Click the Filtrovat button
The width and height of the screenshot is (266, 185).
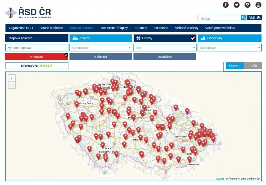[x=235, y=66]
